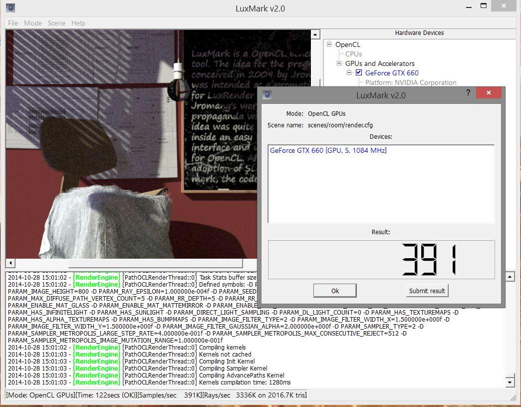Open the Help menu
This screenshot has height=407, width=521.
pos(78,23)
